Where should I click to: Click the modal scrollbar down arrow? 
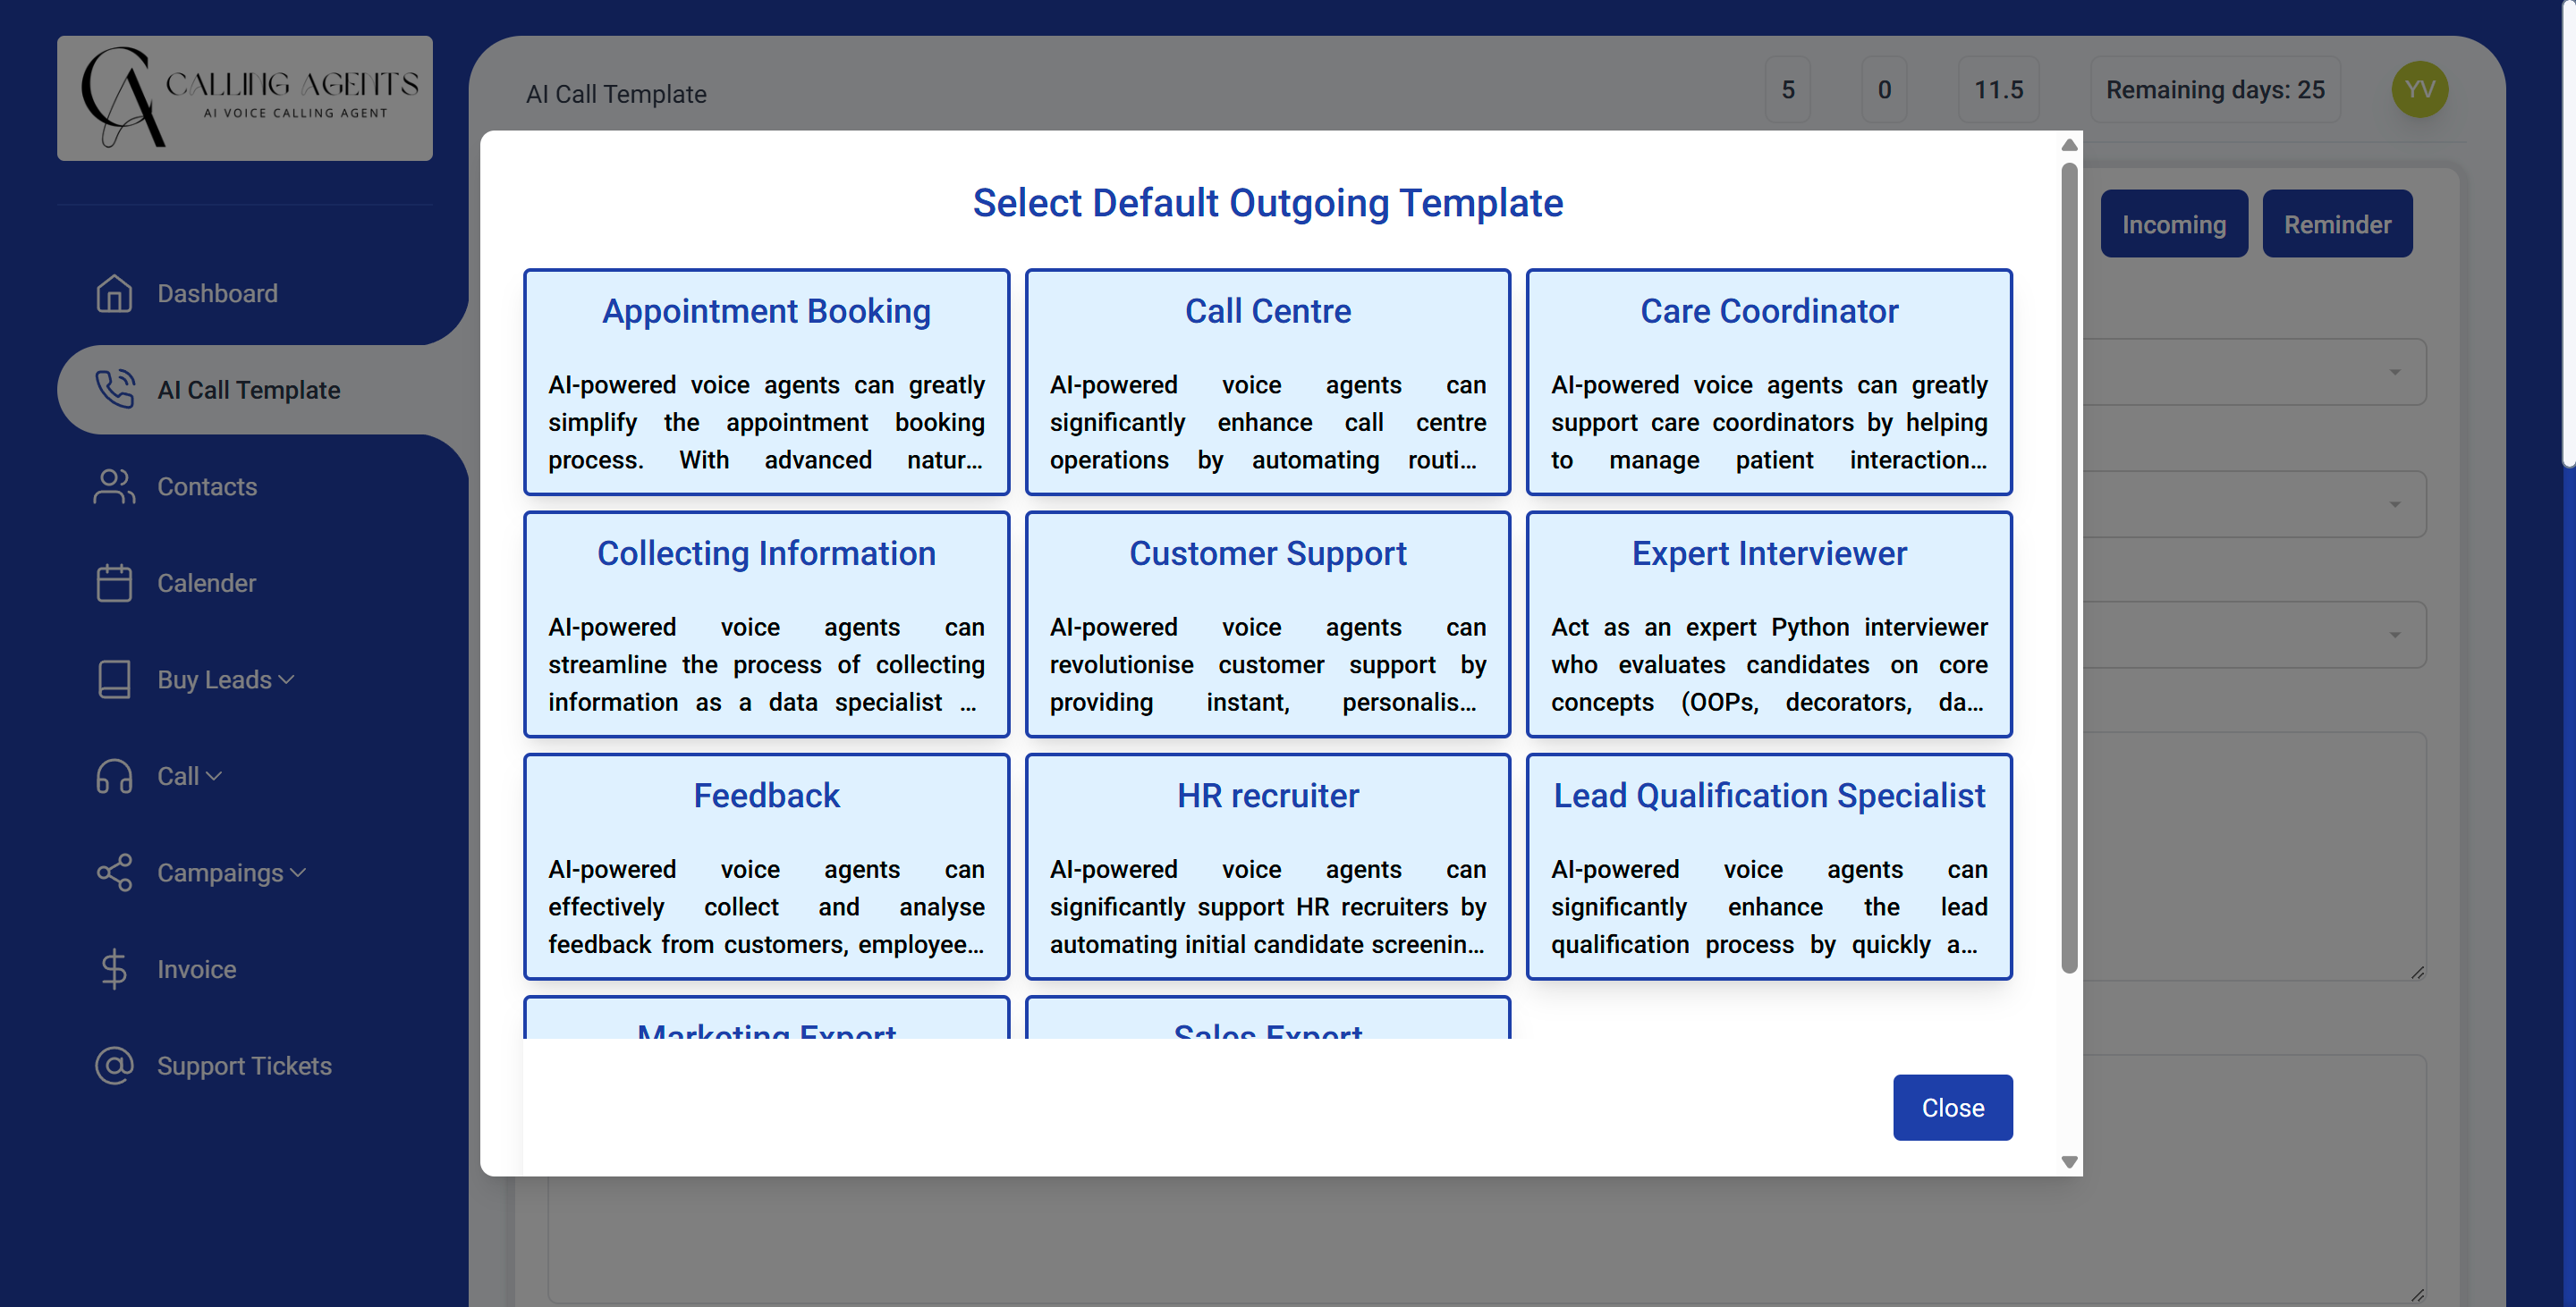coord(2068,1162)
